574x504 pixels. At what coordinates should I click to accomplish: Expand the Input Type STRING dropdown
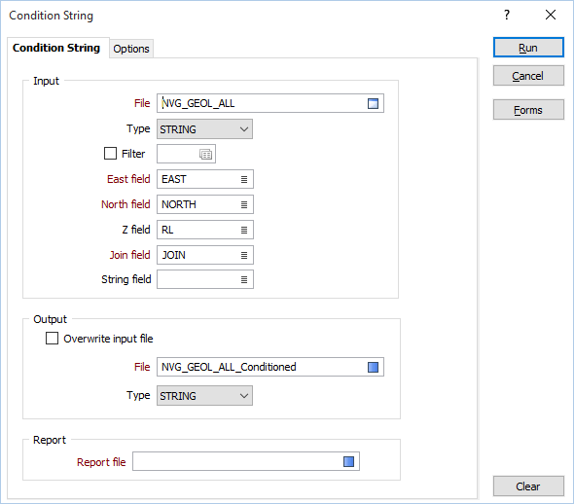point(204,129)
